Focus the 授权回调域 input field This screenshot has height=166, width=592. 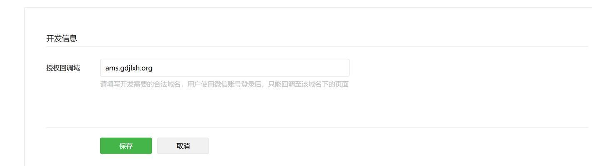(x=225, y=68)
